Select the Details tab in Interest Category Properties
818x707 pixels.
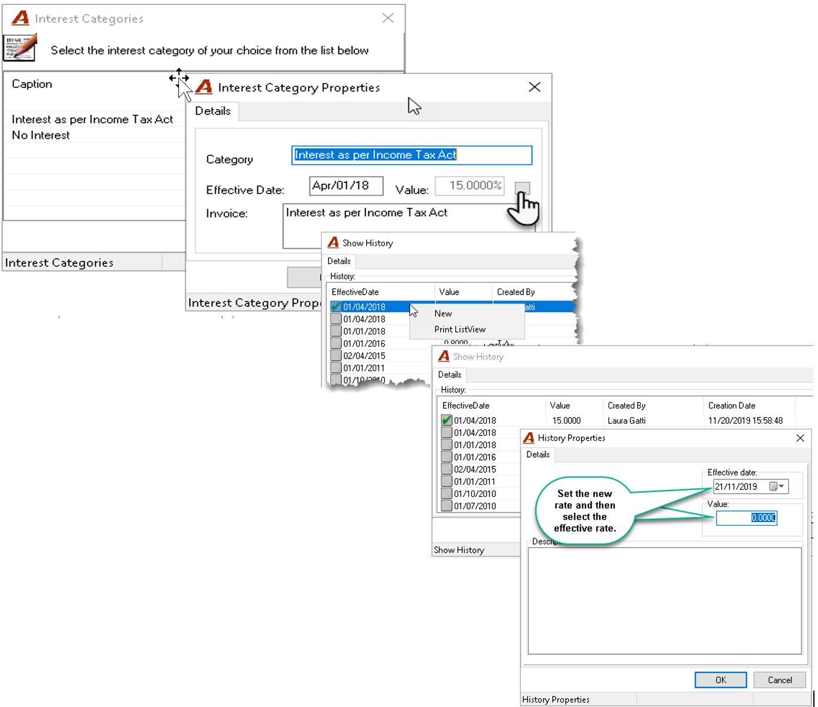coord(213,111)
